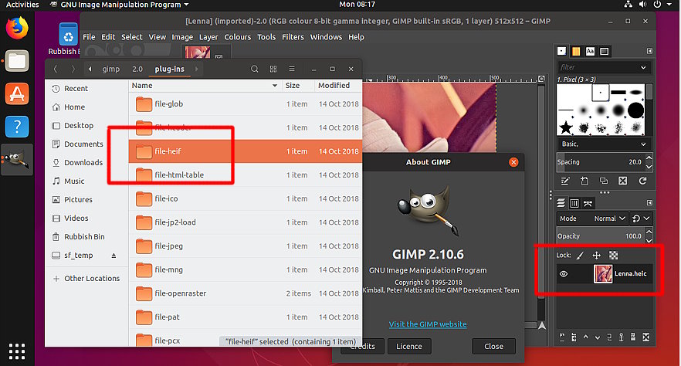Viewport: 681px width, 366px height.
Task: Click the Edit brush icon below Spacing
Action: [564, 181]
